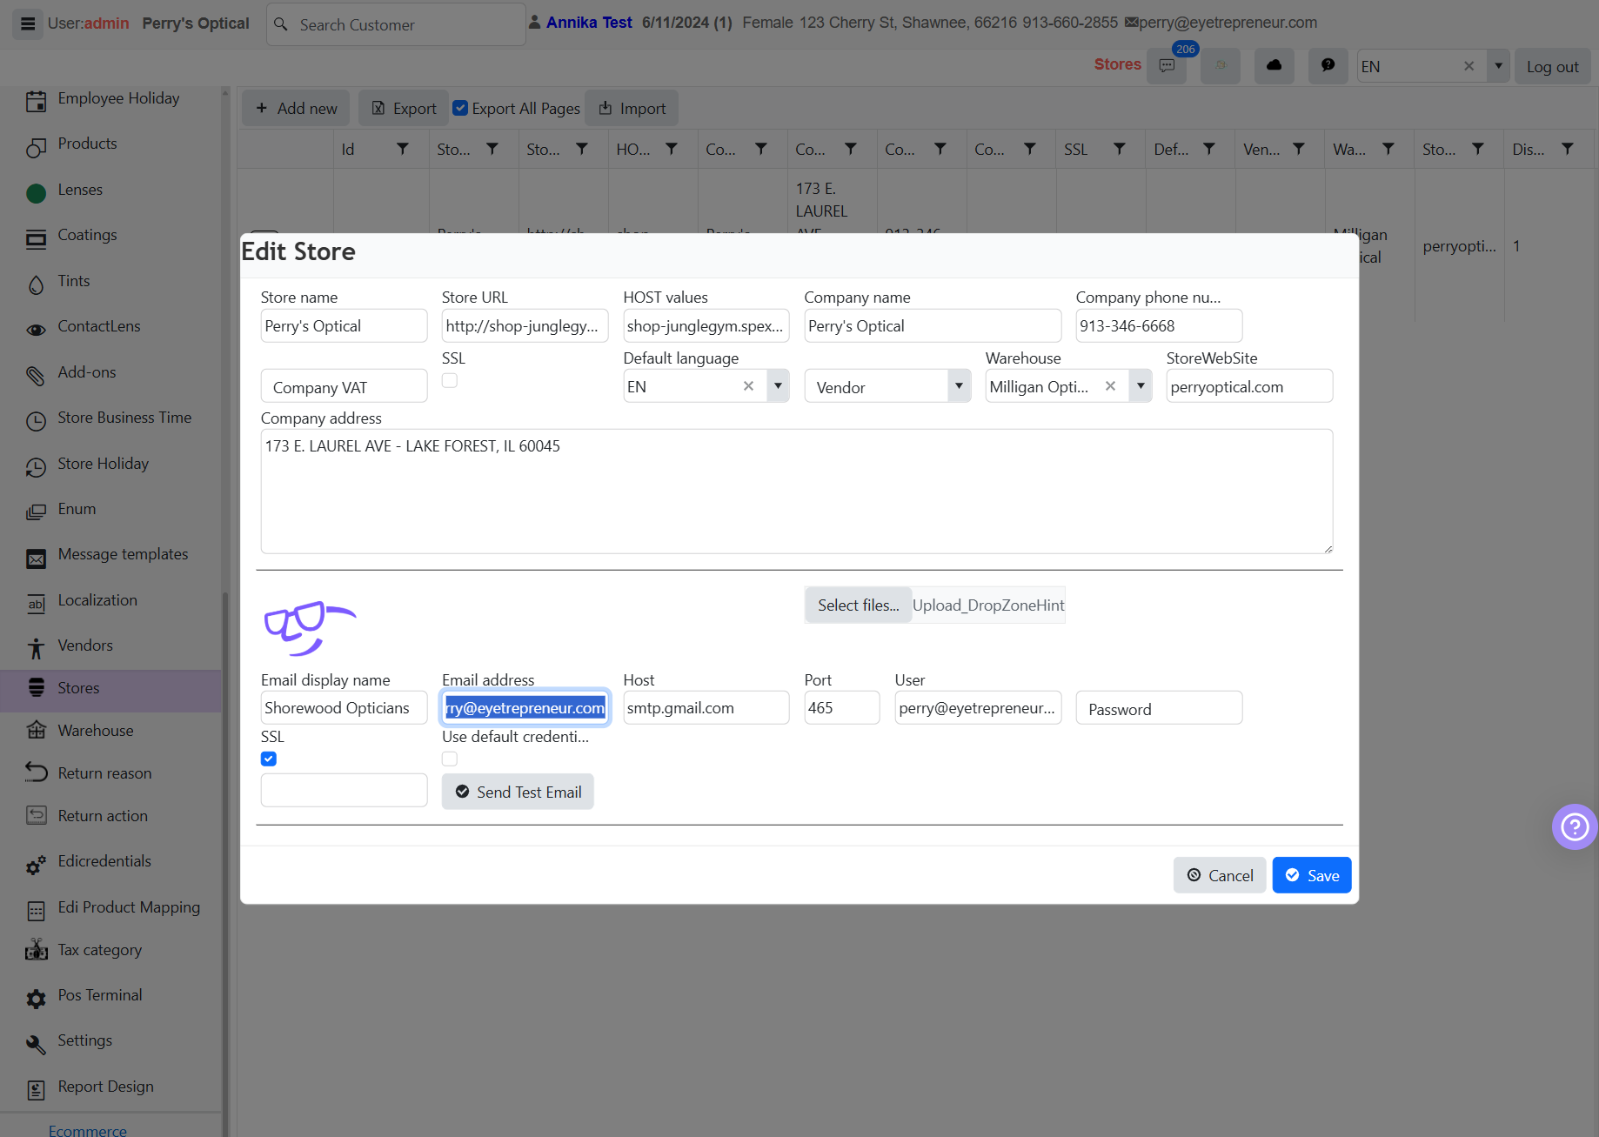Image resolution: width=1599 pixels, height=1137 pixels.
Task: Open the chat bubble icon in header
Action: point(1328,66)
